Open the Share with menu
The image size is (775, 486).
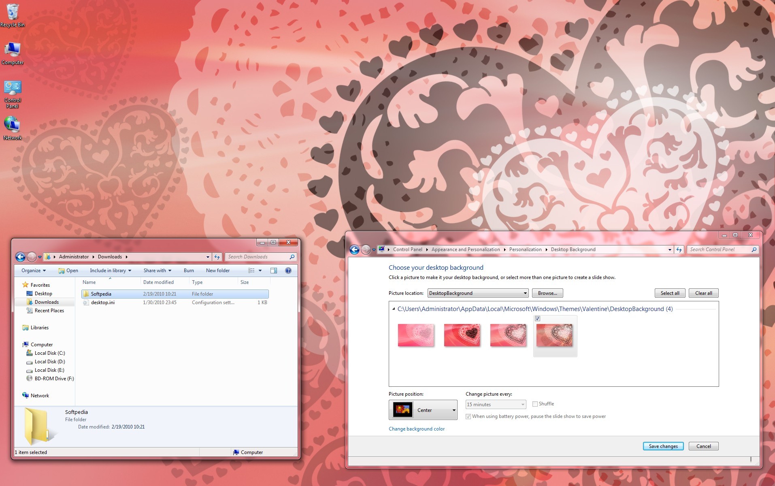157,271
